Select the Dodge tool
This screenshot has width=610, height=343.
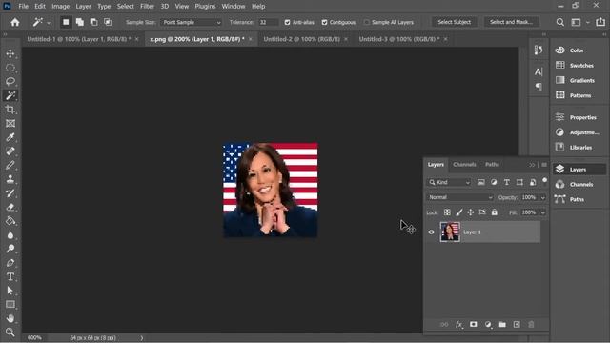10,249
